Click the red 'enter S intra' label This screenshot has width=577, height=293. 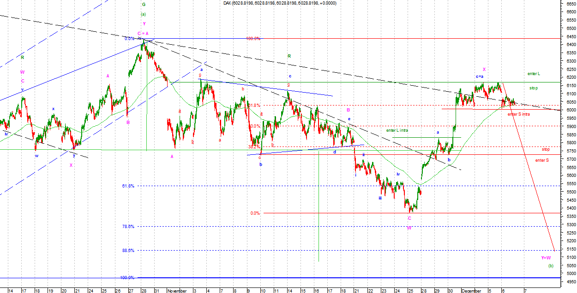click(518, 114)
